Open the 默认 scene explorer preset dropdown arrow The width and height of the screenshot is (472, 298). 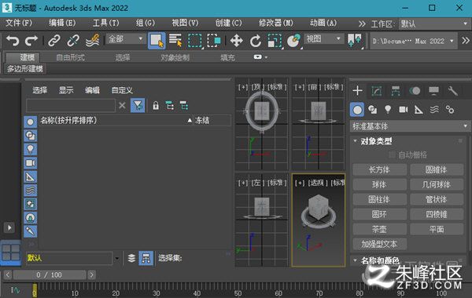(117, 258)
